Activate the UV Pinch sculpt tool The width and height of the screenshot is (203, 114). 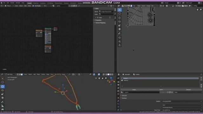[x=120, y=45]
